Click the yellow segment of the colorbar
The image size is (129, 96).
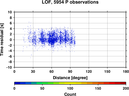coord(70,83)
